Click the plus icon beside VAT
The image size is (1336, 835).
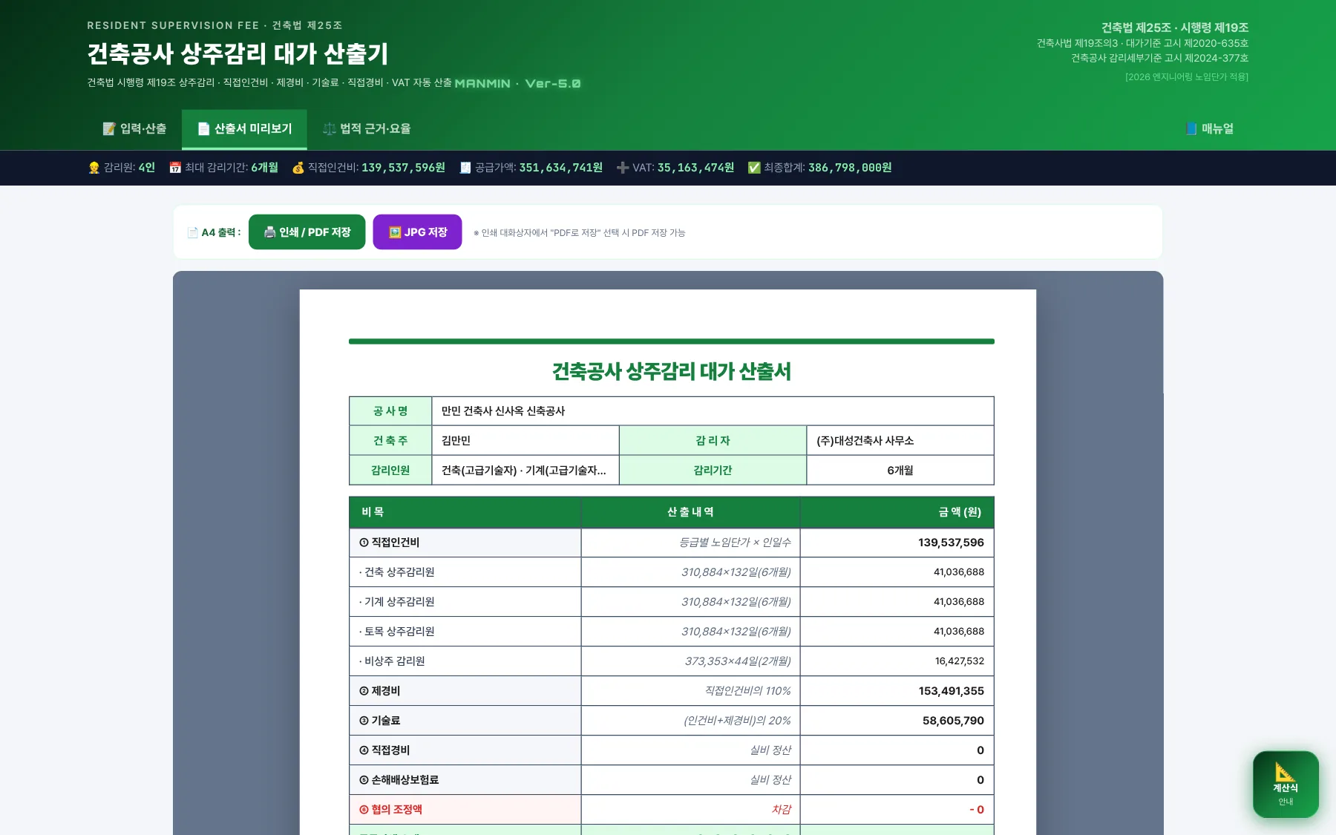click(x=623, y=168)
